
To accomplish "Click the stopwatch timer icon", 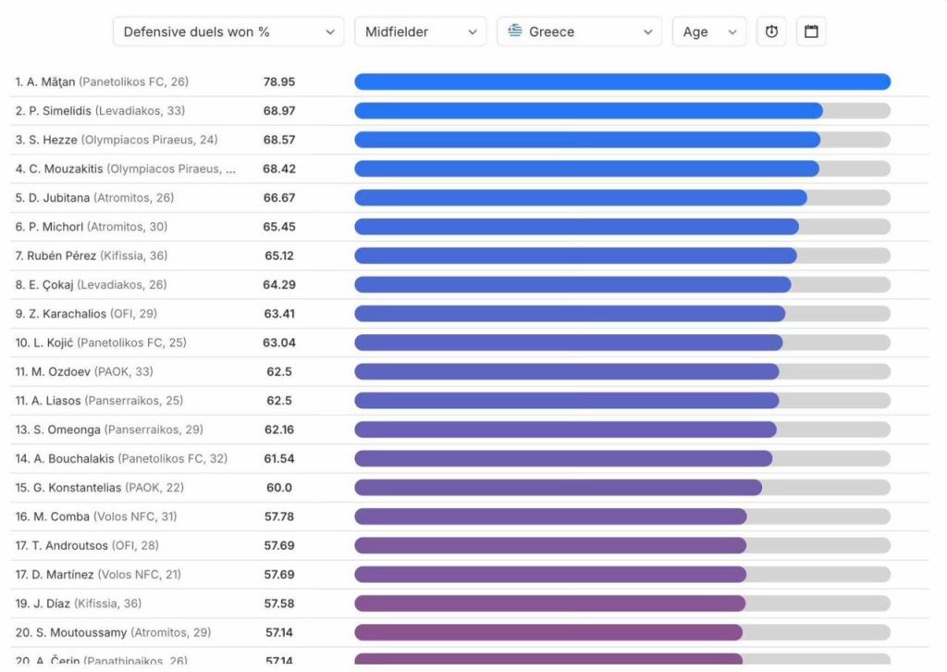I will pyautogui.click(x=771, y=31).
